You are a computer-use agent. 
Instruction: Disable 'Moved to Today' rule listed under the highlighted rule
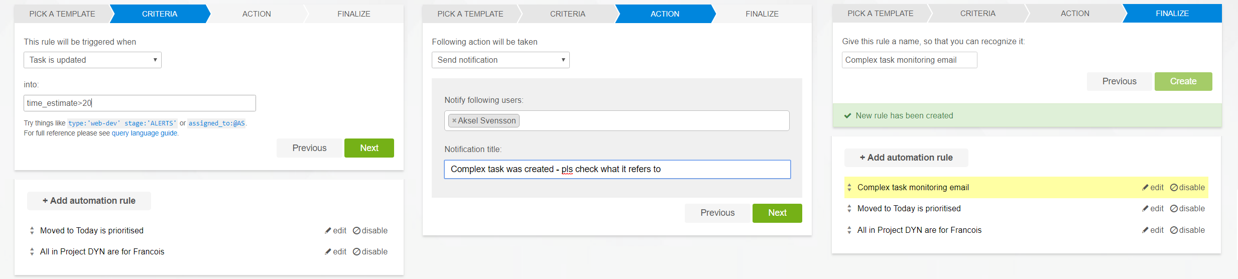point(1187,209)
